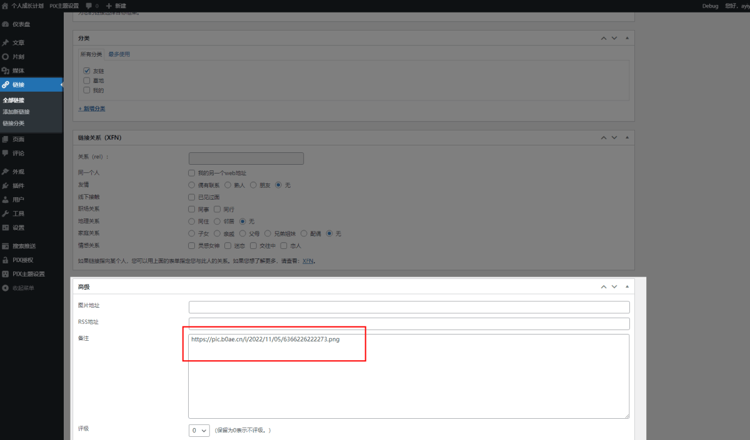Collapse the 高级 panel with the triangle toggle
The image size is (750, 440).
(627, 286)
